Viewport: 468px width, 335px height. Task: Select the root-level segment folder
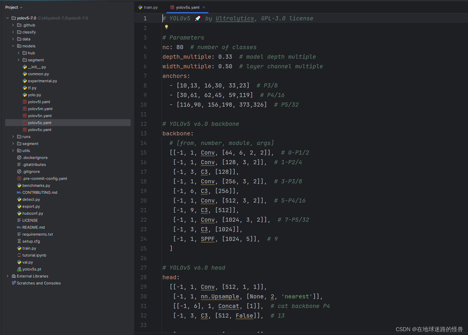point(30,144)
